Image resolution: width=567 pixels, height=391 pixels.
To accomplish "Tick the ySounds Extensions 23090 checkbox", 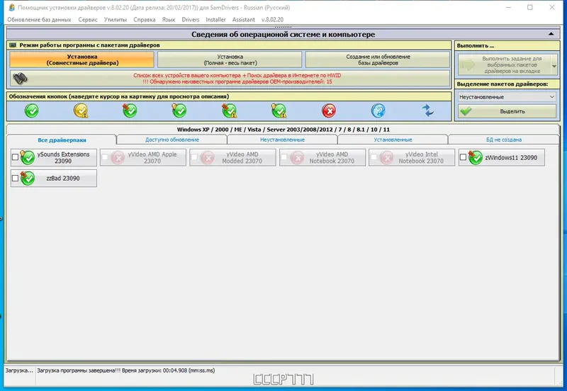I will [15, 157].
